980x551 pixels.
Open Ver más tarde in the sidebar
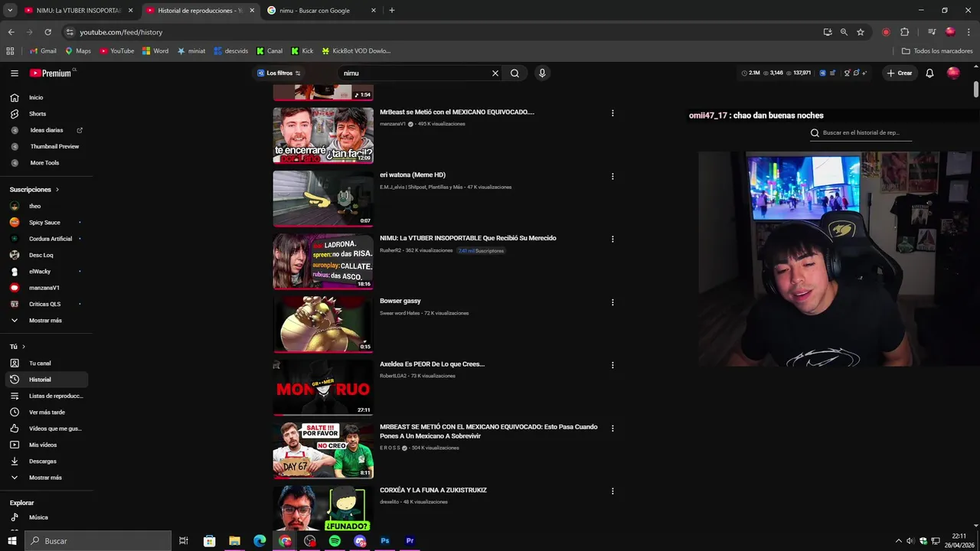[x=47, y=412]
